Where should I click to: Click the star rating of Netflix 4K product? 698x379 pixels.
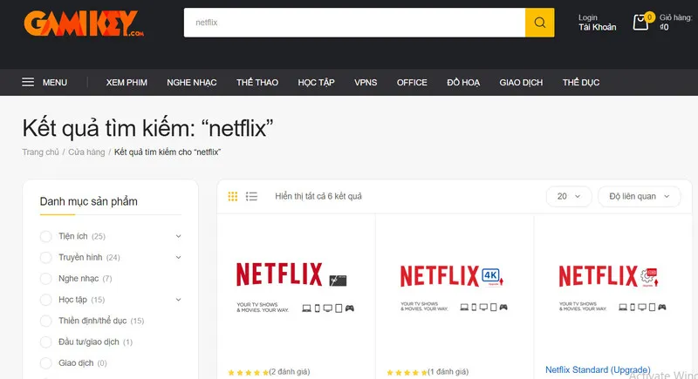(406, 372)
